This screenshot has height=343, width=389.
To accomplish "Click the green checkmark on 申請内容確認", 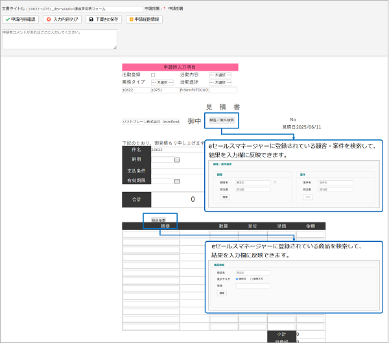I will coord(7,19).
